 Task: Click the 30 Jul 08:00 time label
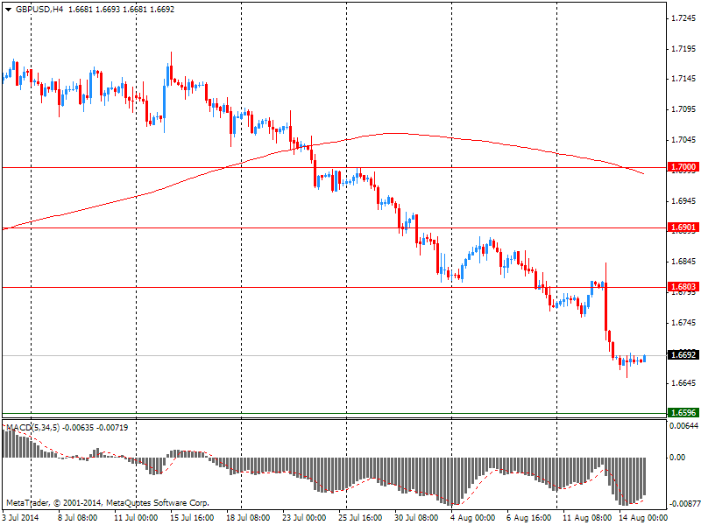416,518
